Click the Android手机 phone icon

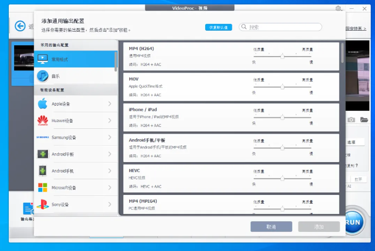43,171
